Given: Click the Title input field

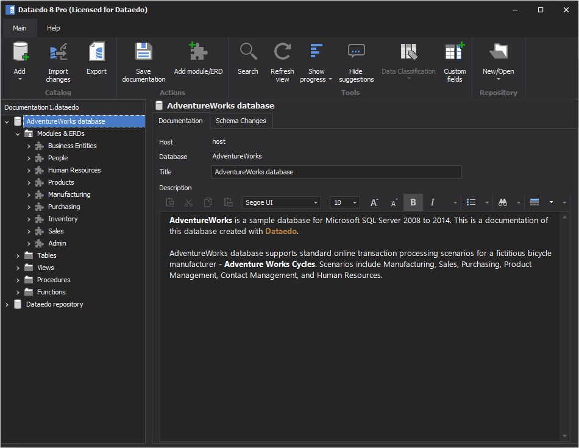Looking at the screenshot, I should pyautogui.click(x=336, y=172).
